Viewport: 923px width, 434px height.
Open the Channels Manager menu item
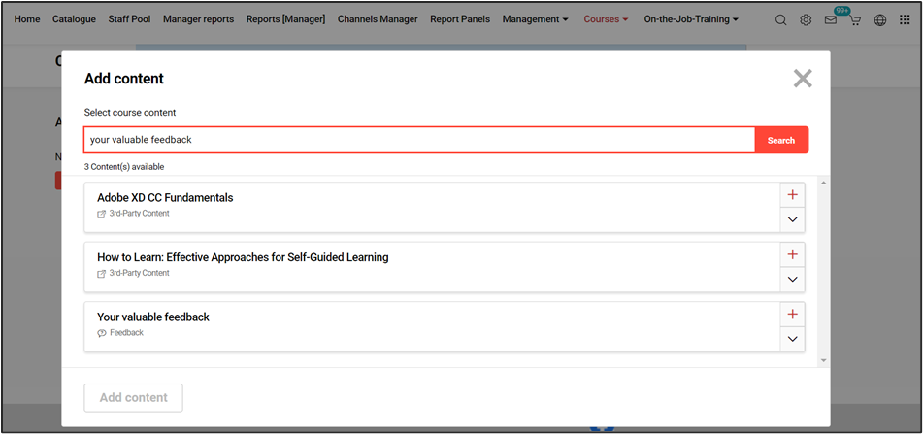click(x=378, y=19)
